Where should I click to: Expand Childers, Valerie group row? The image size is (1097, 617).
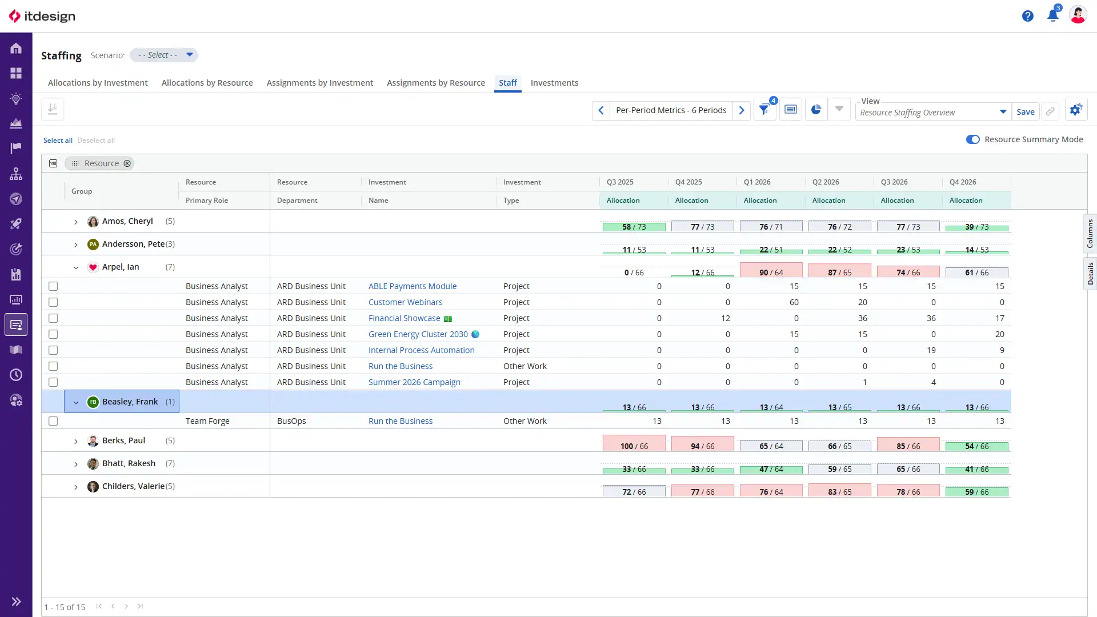click(75, 487)
